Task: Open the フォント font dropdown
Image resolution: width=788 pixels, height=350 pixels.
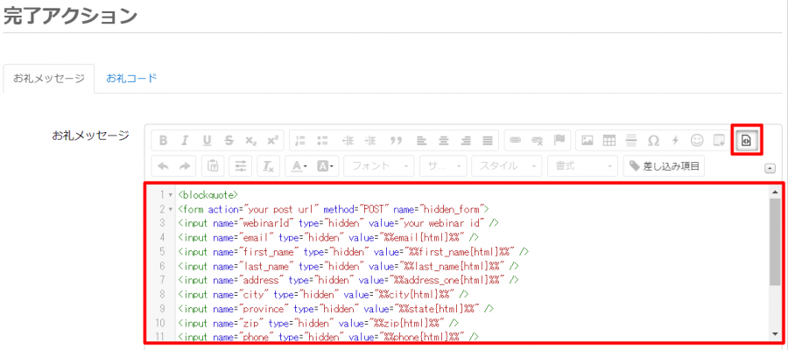Action: 379,166
